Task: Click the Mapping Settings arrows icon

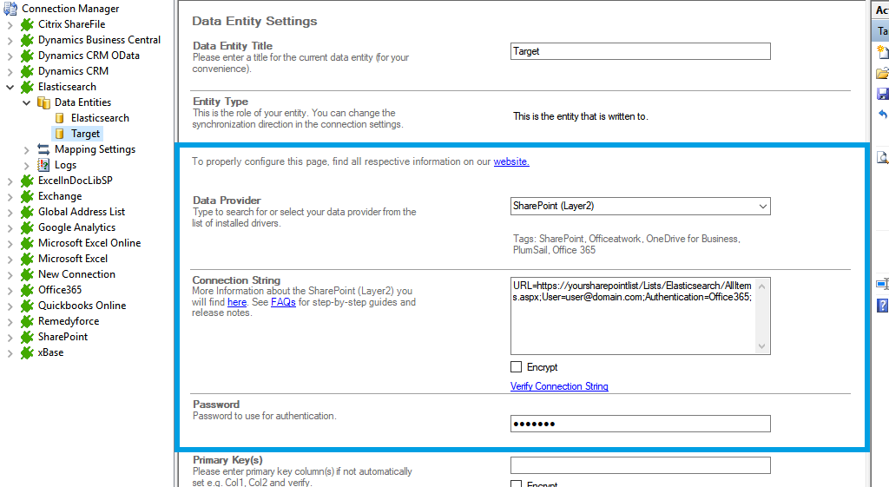Action: click(43, 149)
